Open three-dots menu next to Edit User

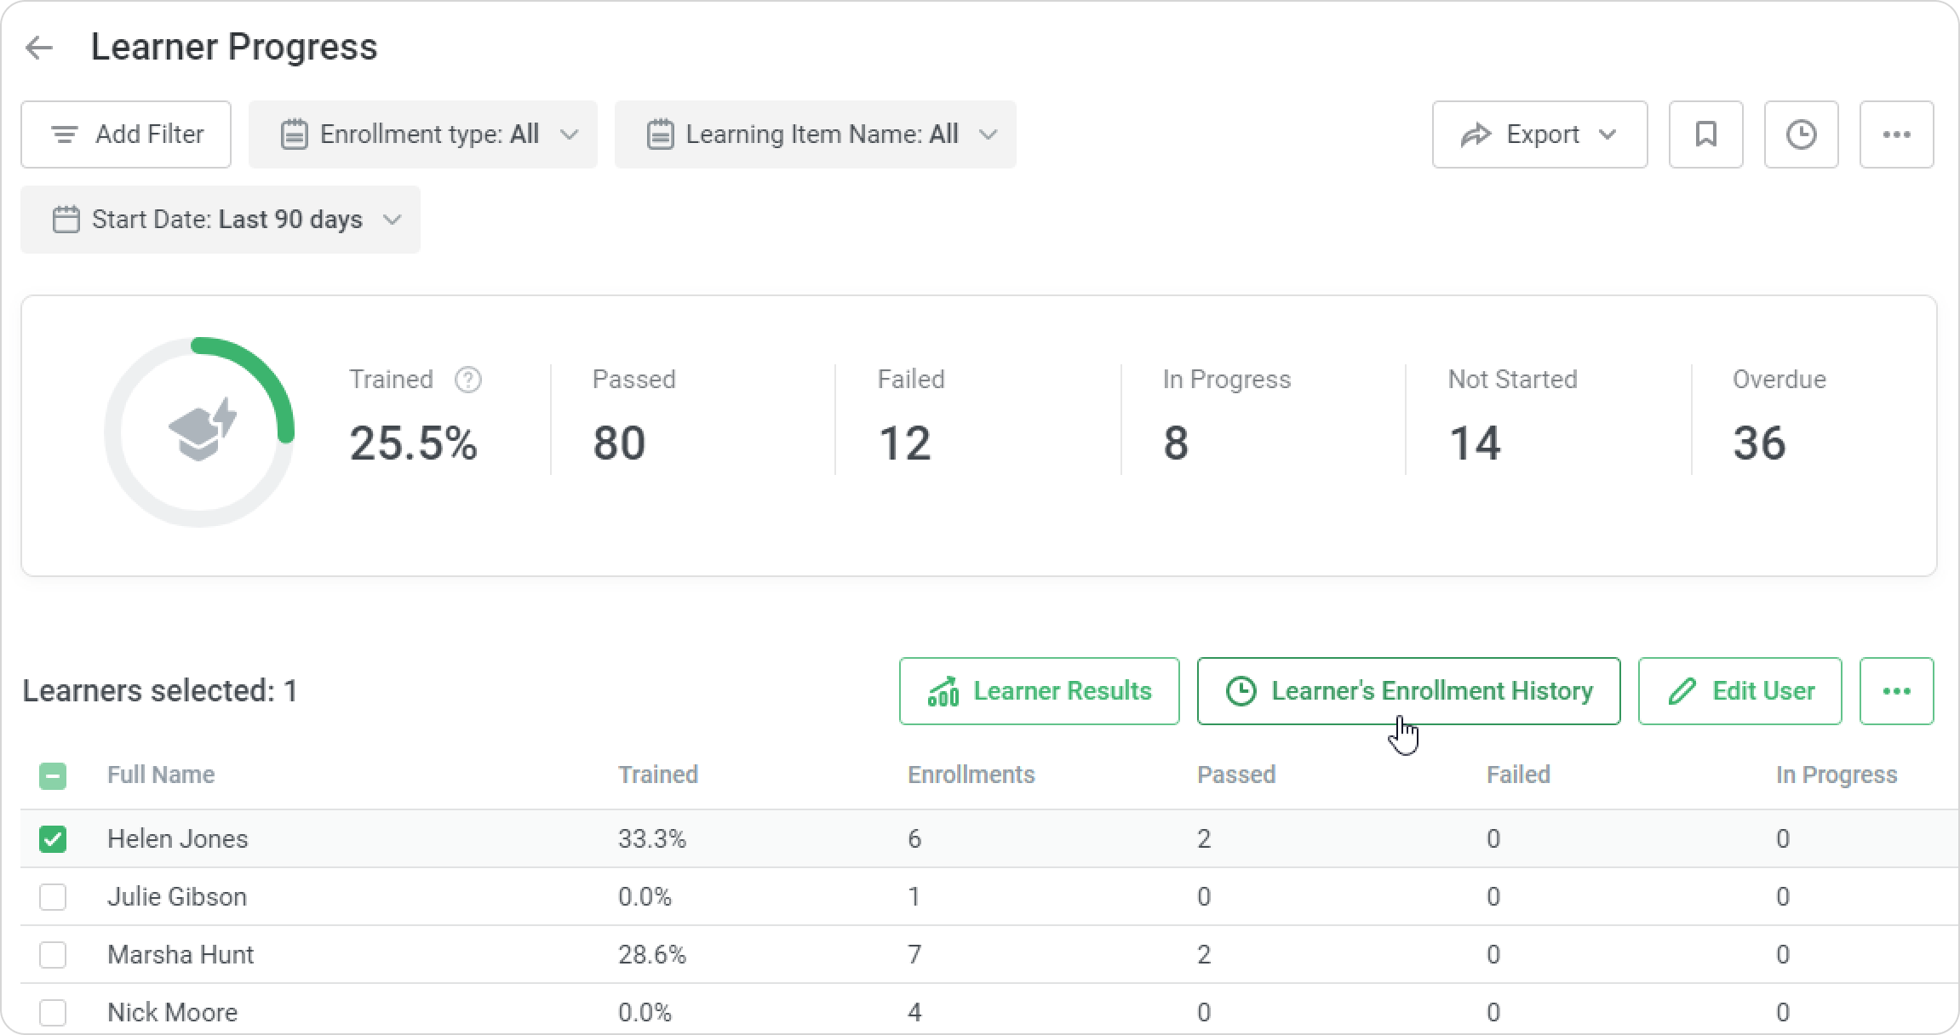[x=1896, y=691]
